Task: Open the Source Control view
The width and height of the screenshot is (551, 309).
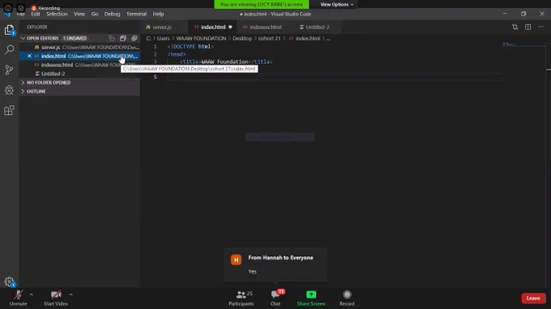Action: point(10,70)
